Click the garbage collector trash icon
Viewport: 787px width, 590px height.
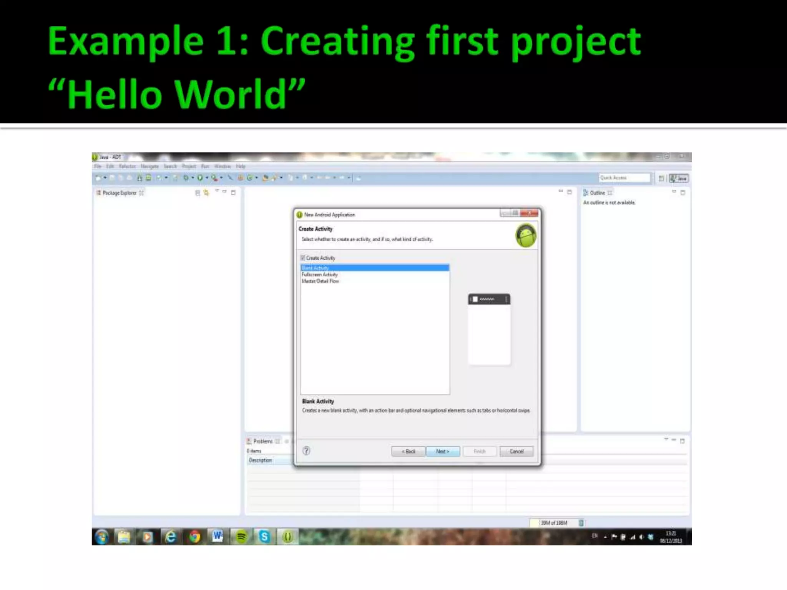click(581, 523)
